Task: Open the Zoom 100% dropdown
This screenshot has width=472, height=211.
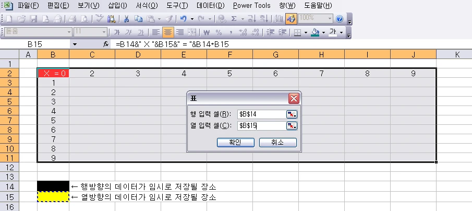Action: 330,19
